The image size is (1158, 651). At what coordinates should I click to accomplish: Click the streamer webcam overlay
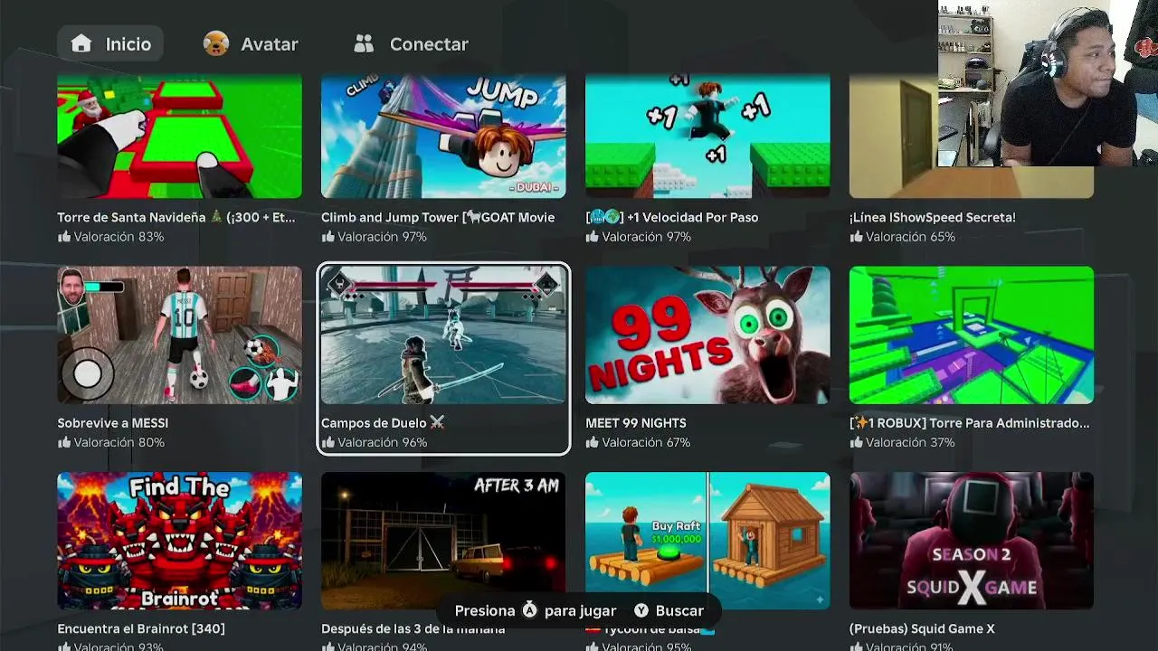1048,83
